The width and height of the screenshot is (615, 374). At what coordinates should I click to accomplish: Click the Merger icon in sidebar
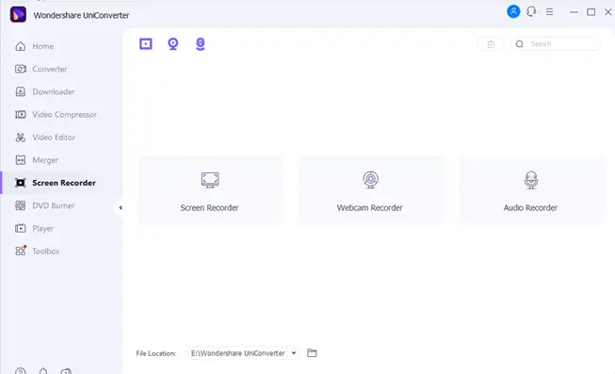coord(21,160)
